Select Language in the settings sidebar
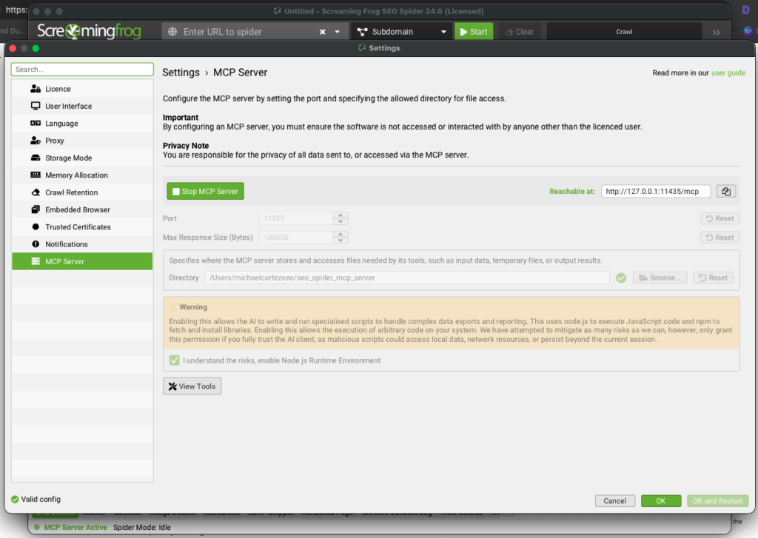Screen dimensions: 758x538 point(82,124)
